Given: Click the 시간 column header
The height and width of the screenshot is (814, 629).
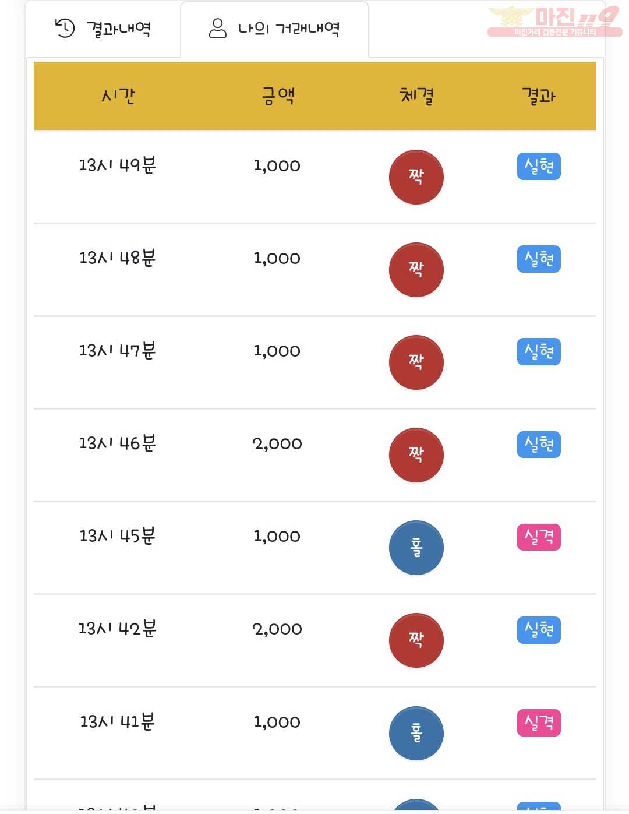Looking at the screenshot, I should 118,96.
